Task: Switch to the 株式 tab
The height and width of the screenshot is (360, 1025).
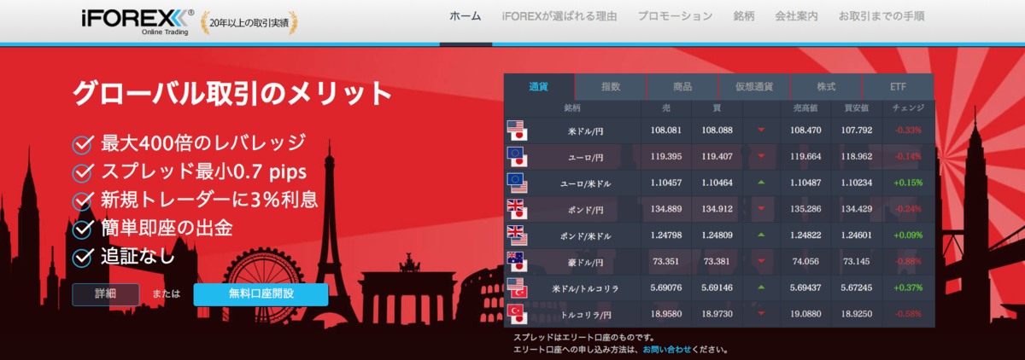Action: click(x=827, y=87)
